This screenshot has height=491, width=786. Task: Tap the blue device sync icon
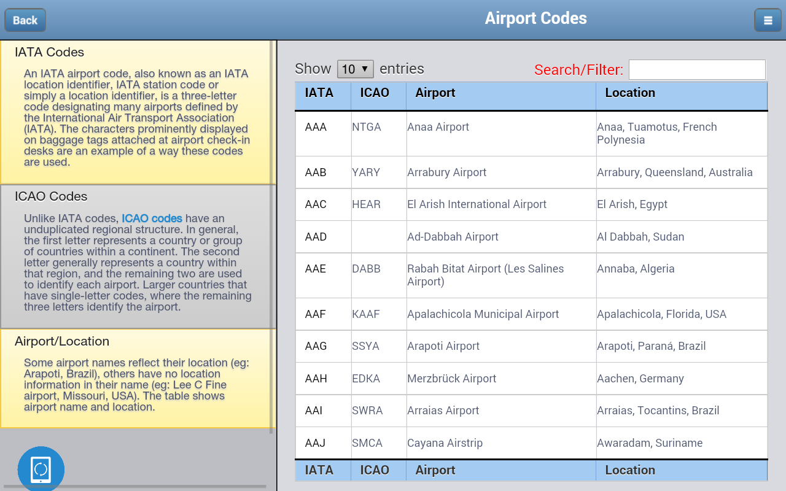pyautogui.click(x=41, y=468)
